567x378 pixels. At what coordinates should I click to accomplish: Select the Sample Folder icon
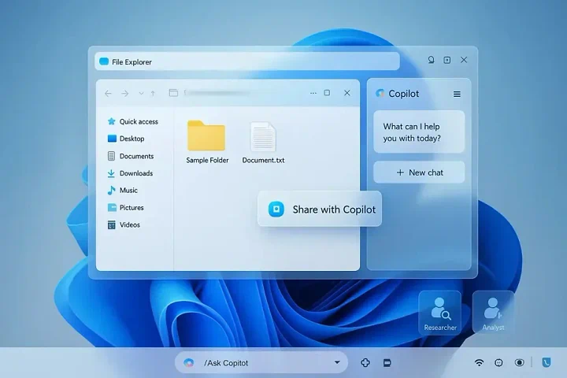pos(206,135)
